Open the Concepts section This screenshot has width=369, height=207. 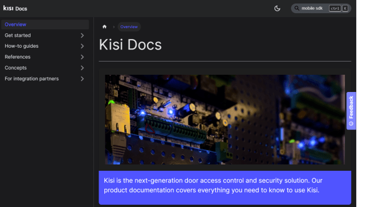16,68
